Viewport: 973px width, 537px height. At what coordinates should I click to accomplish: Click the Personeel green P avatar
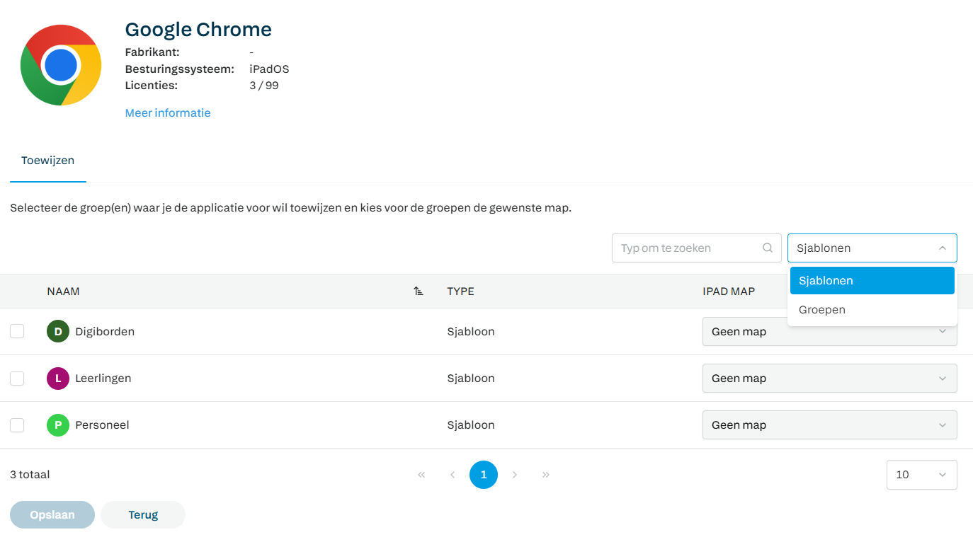pos(58,425)
